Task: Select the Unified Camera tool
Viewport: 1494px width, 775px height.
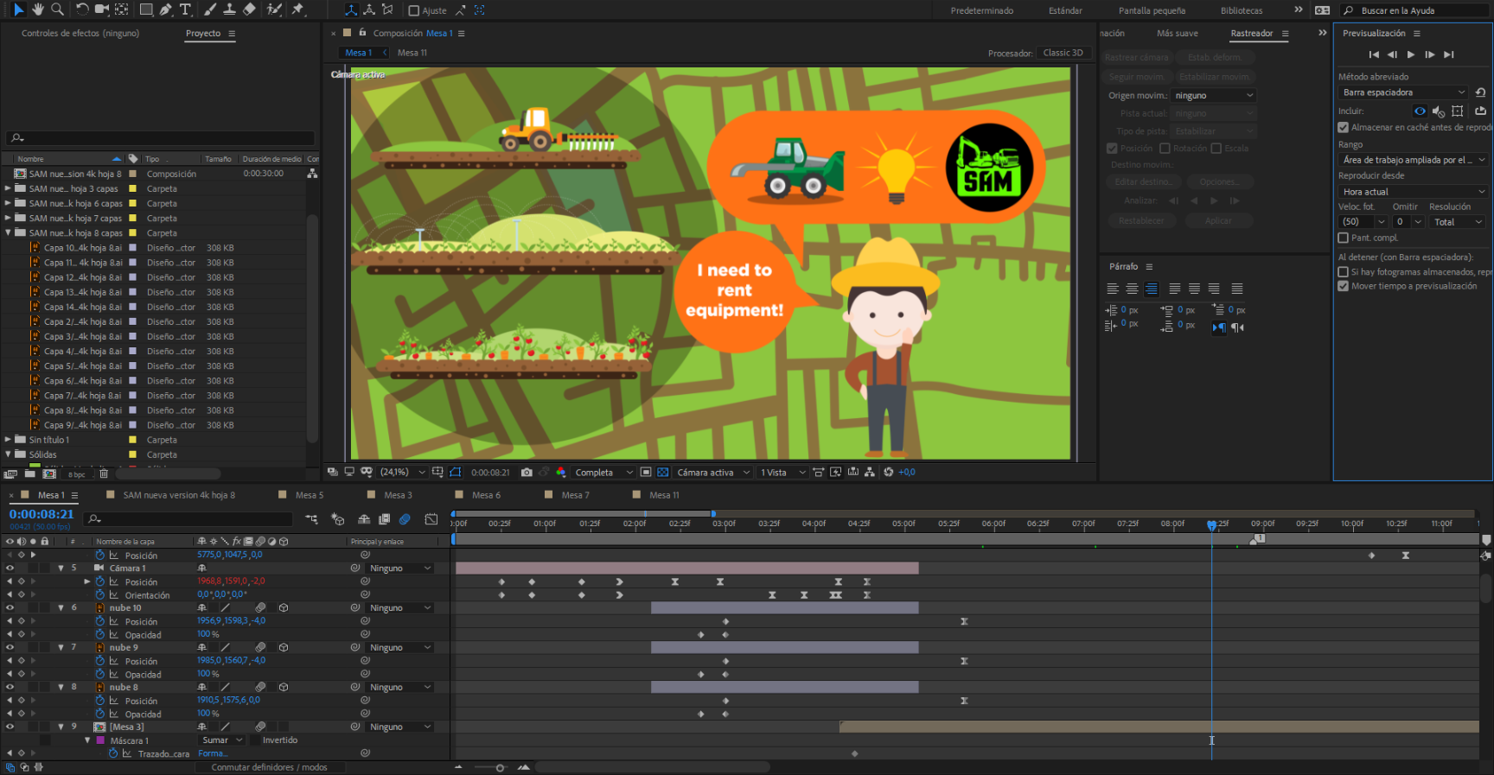Action: click(x=102, y=10)
